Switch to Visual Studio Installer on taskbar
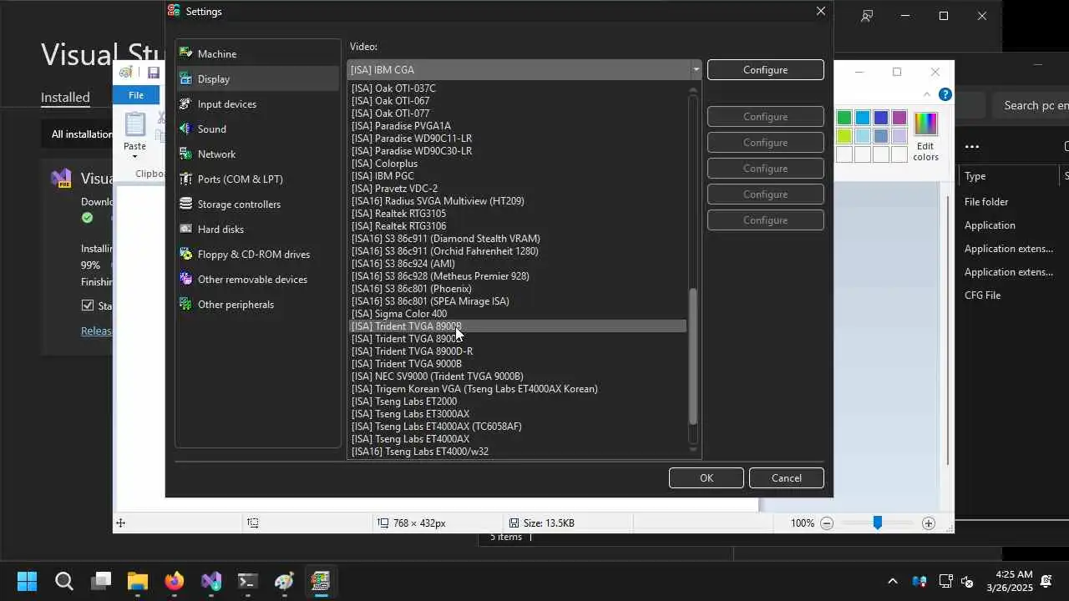This screenshot has width=1069, height=601. tap(210, 581)
